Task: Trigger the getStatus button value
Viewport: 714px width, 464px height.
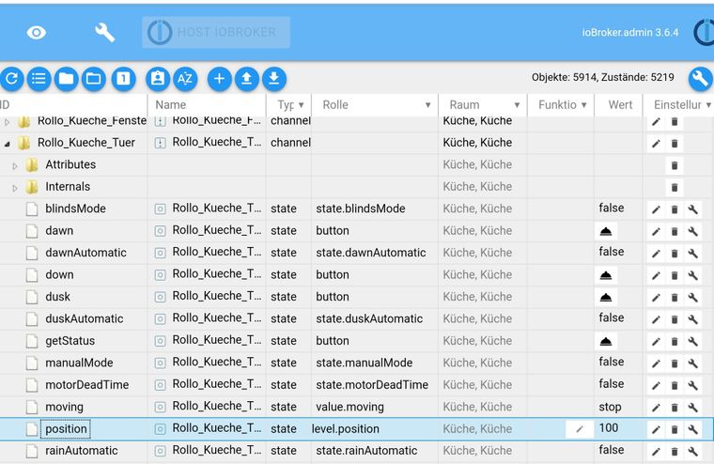Action: [607, 341]
